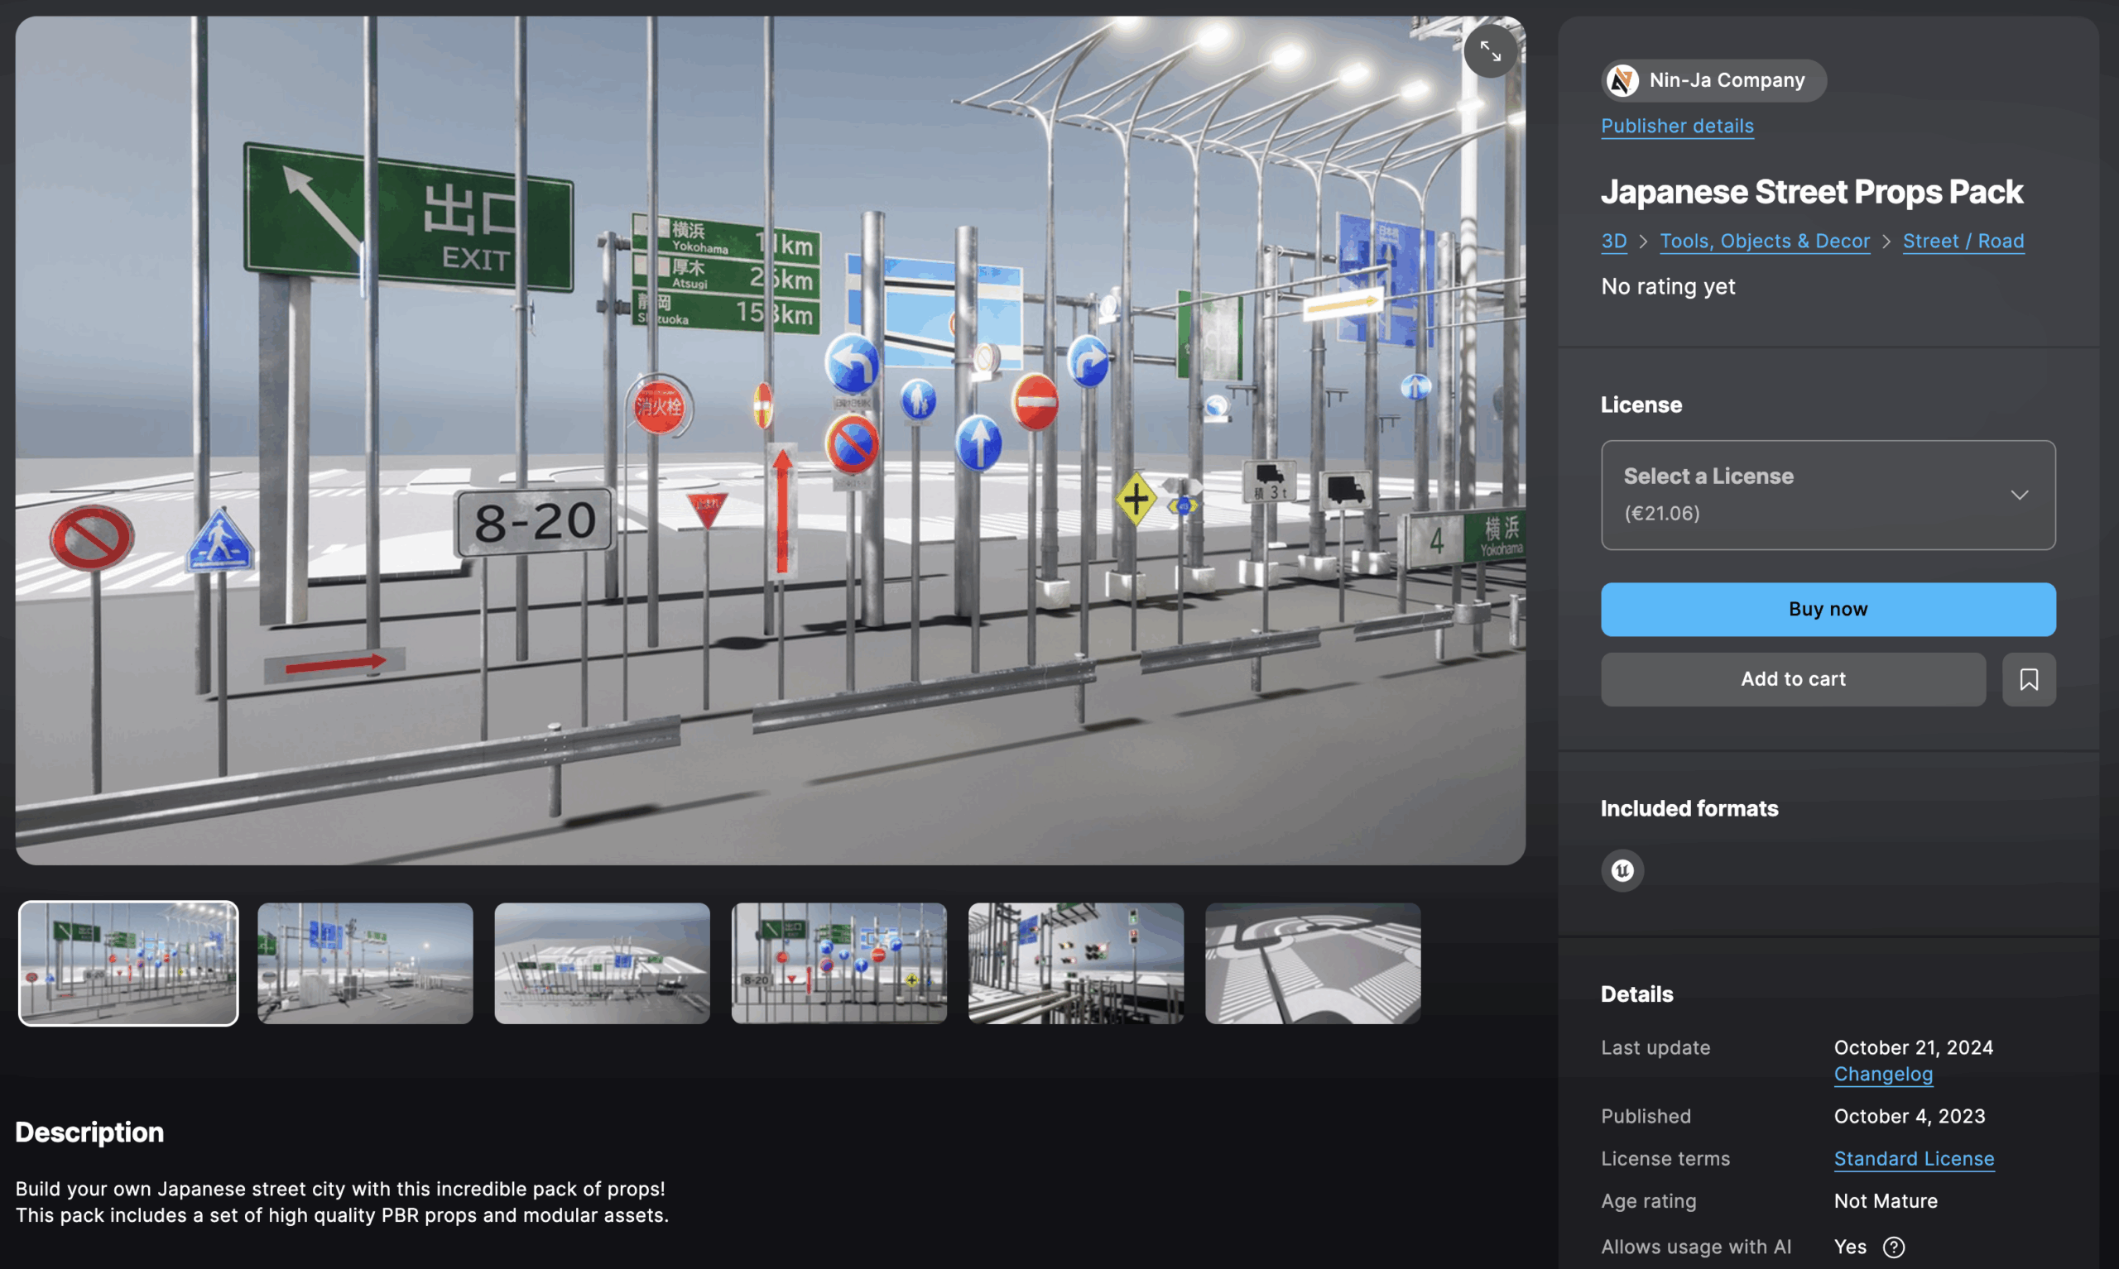Show the traffic lights thumbnail image
2119x1269 pixels.
(1075, 963)
